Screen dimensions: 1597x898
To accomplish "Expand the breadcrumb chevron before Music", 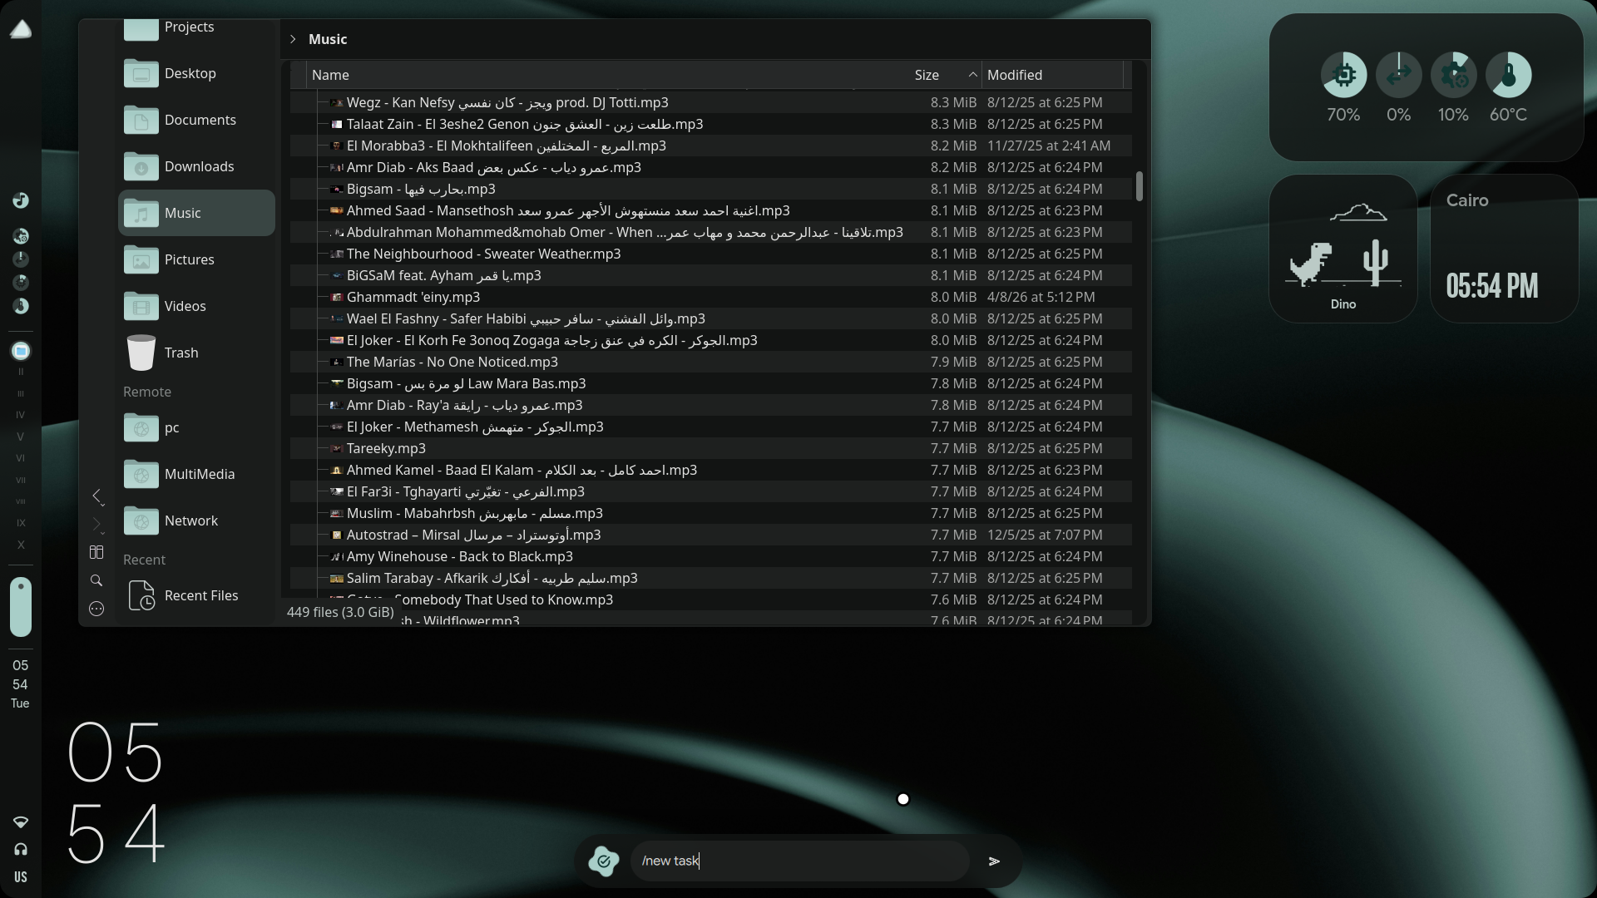I will pos(293,39).
